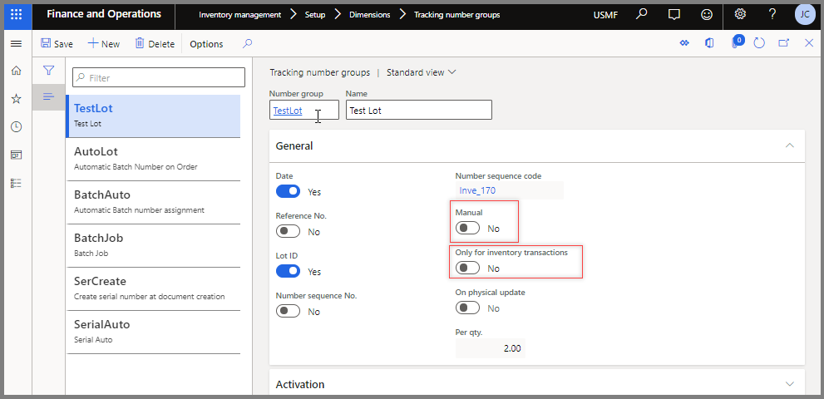
Task: Expand the hamburger navigation pane
Action: [x=17, y=43]
